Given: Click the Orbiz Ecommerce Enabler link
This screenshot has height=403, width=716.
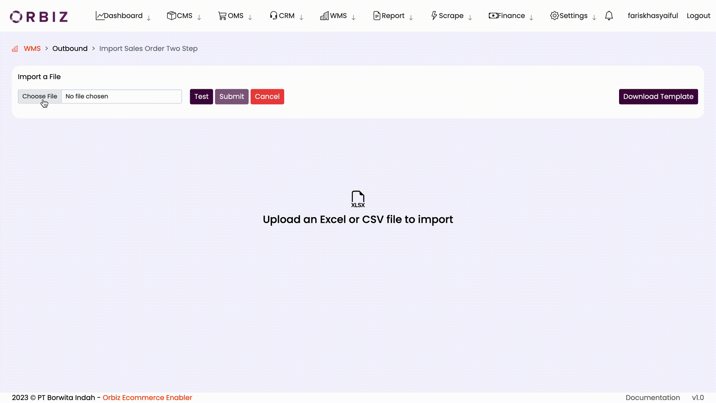Looking at the screenshot, I should pyautogui.click(x=147, y=397).
